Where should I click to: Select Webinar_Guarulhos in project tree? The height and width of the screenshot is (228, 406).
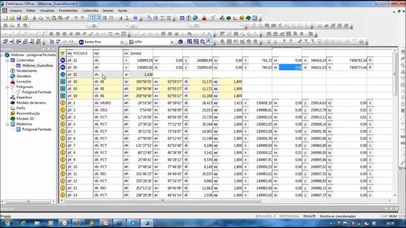pyautogui.click(x=37, y=66)
